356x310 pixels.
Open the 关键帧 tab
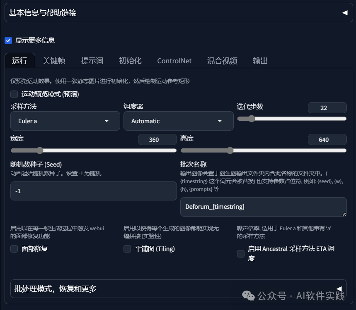coord(54,61)
